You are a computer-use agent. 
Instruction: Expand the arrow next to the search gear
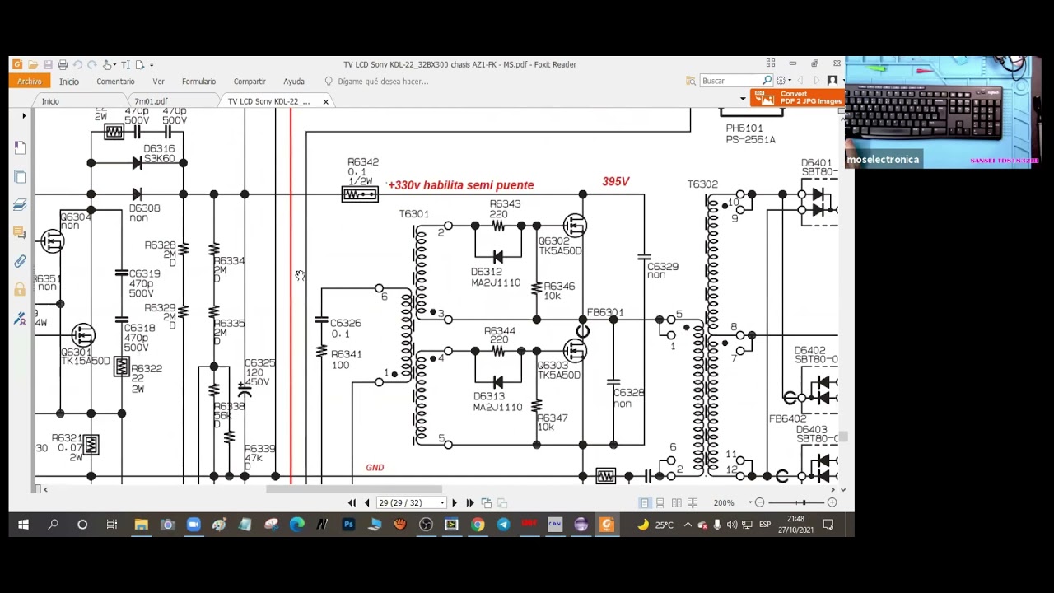click(x=790, y=81)
